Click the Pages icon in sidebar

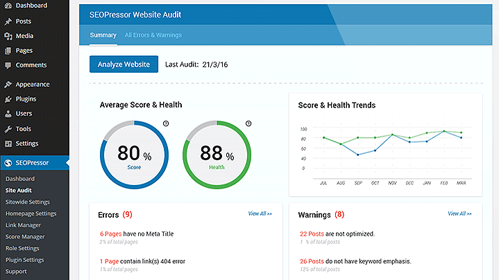click(x=8, y=51)
